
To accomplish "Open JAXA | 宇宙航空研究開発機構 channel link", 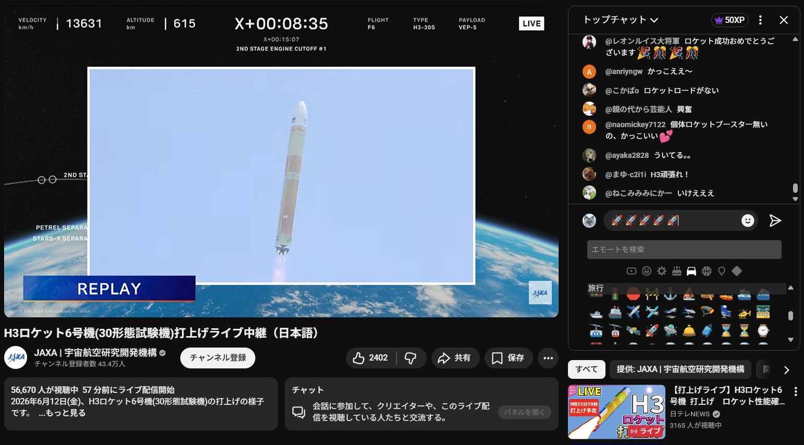I will click(95, 353).
